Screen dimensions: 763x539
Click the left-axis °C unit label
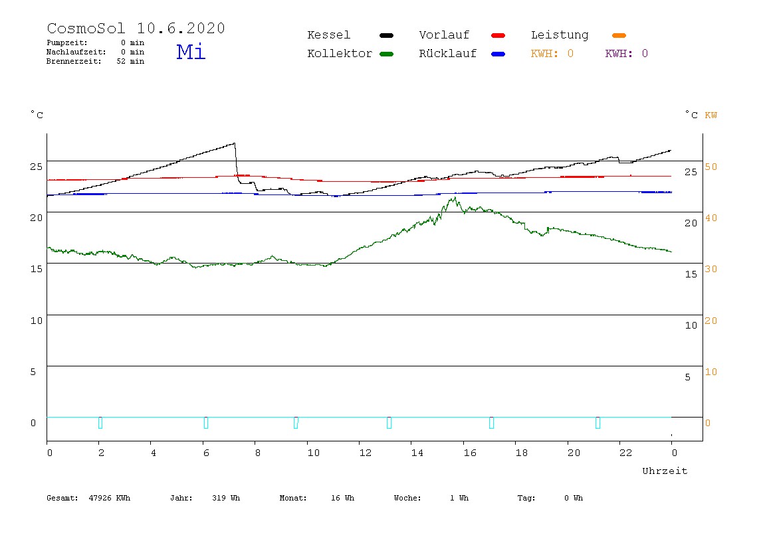pos(37,115)
